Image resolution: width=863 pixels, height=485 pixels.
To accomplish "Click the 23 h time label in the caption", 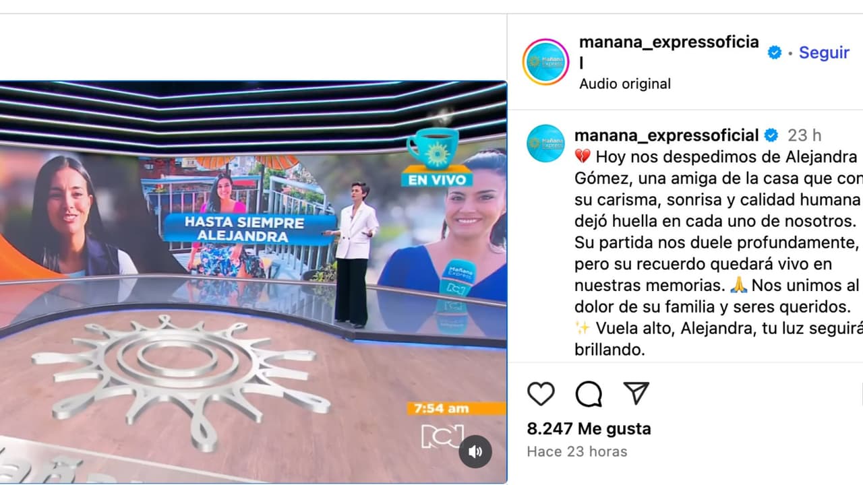I will (804, 135).
